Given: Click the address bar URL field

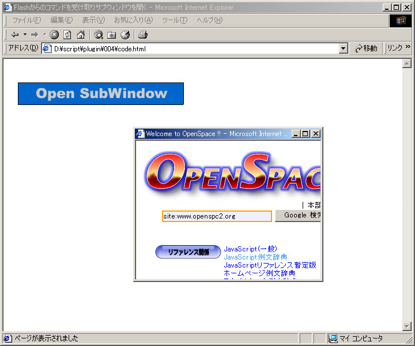Looking at the screenshot, I should [x=196, y=48].
